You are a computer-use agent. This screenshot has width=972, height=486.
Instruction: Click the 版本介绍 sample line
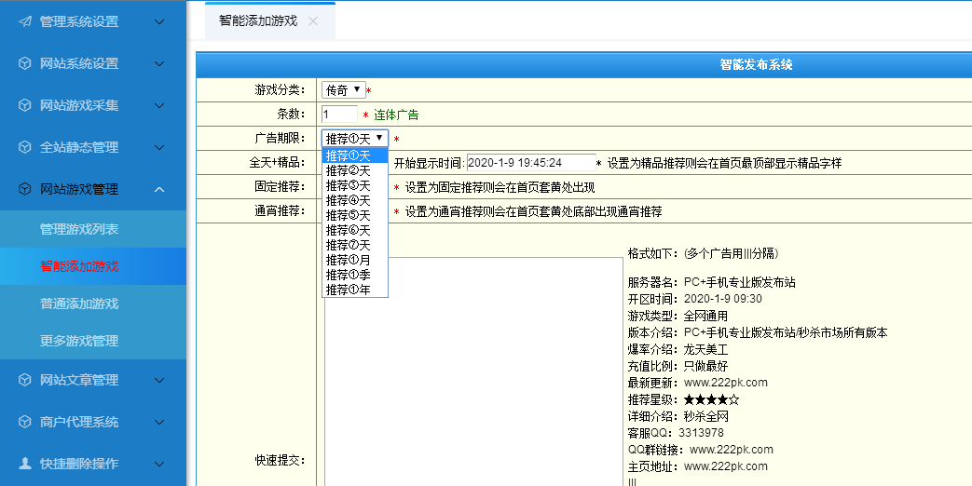click(758, 332)
